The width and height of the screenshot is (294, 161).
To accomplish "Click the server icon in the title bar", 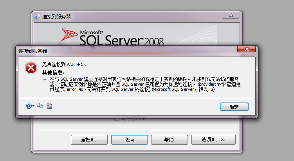I will [x=37, y=17].
